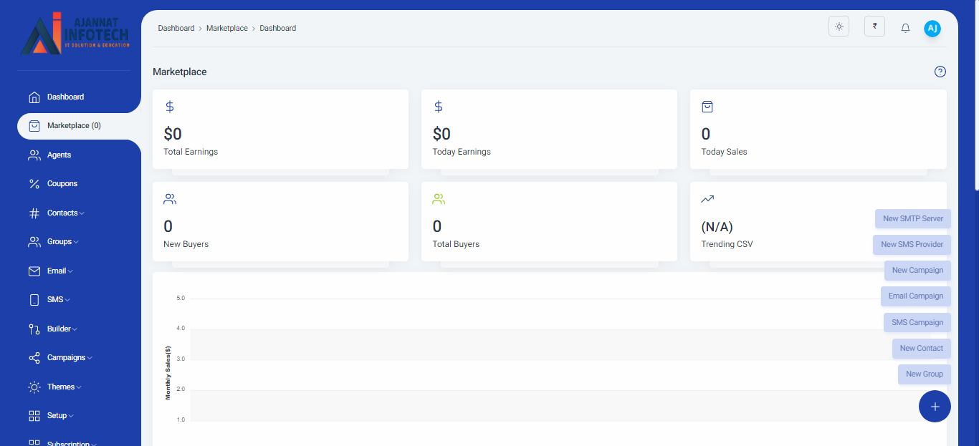The image size is (979, 446).
Task: Expand the Contacts submenu
Action: 65,213
